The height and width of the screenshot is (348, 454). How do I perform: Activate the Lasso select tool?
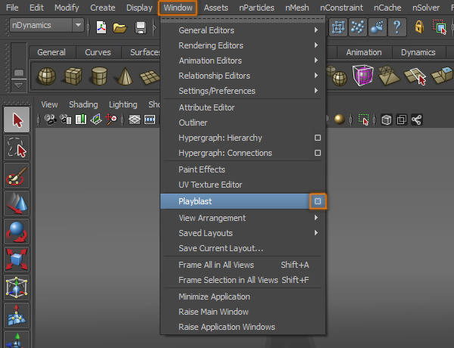pyautogui.click(x=17, y=148)
